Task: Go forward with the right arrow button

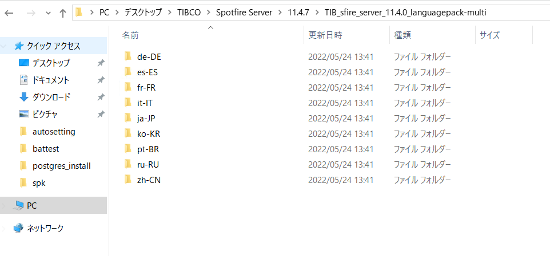Action: coord(31,13)
